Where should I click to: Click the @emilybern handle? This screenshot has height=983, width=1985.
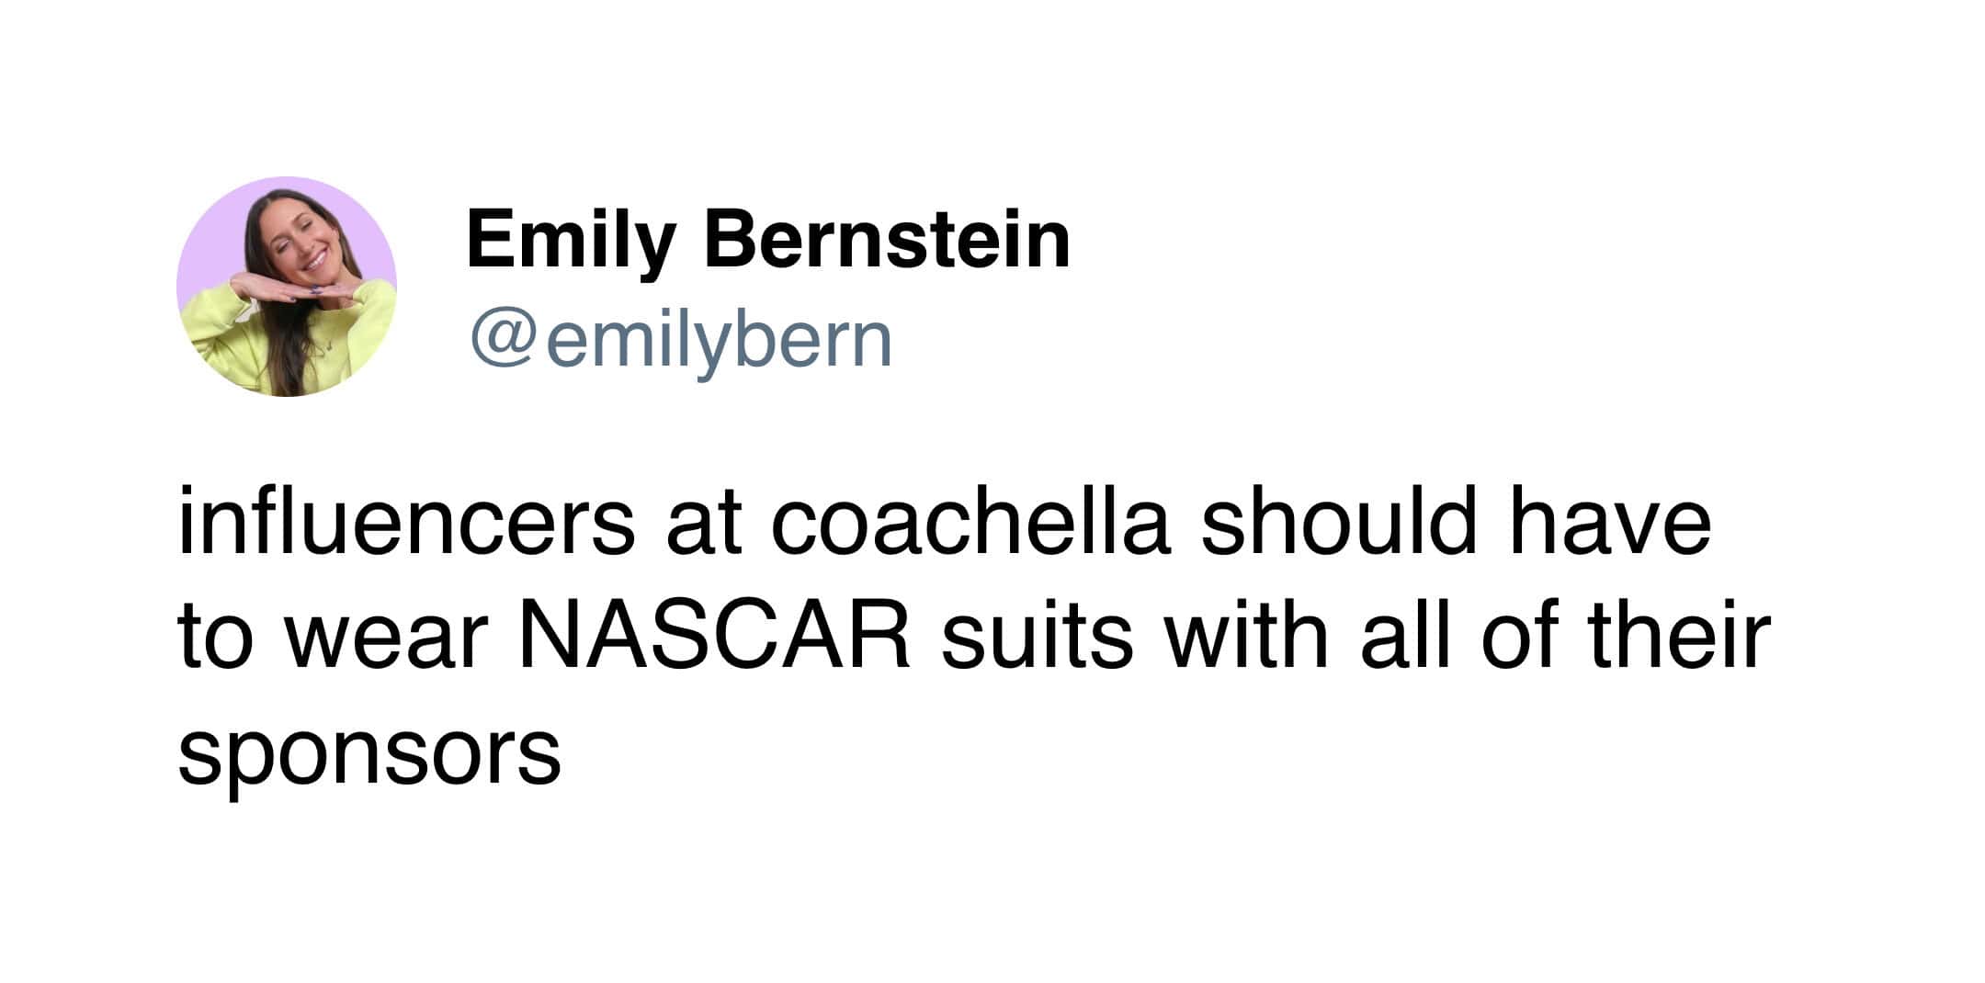681,340
